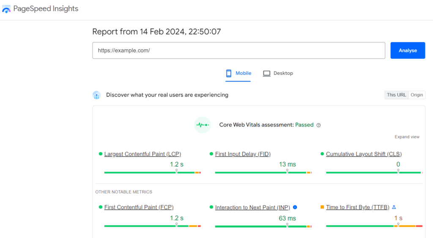Open the Largest Contentful Paint (LCP) link
The width and height of the screenshot is (433, 238).
tap(143, 154)
